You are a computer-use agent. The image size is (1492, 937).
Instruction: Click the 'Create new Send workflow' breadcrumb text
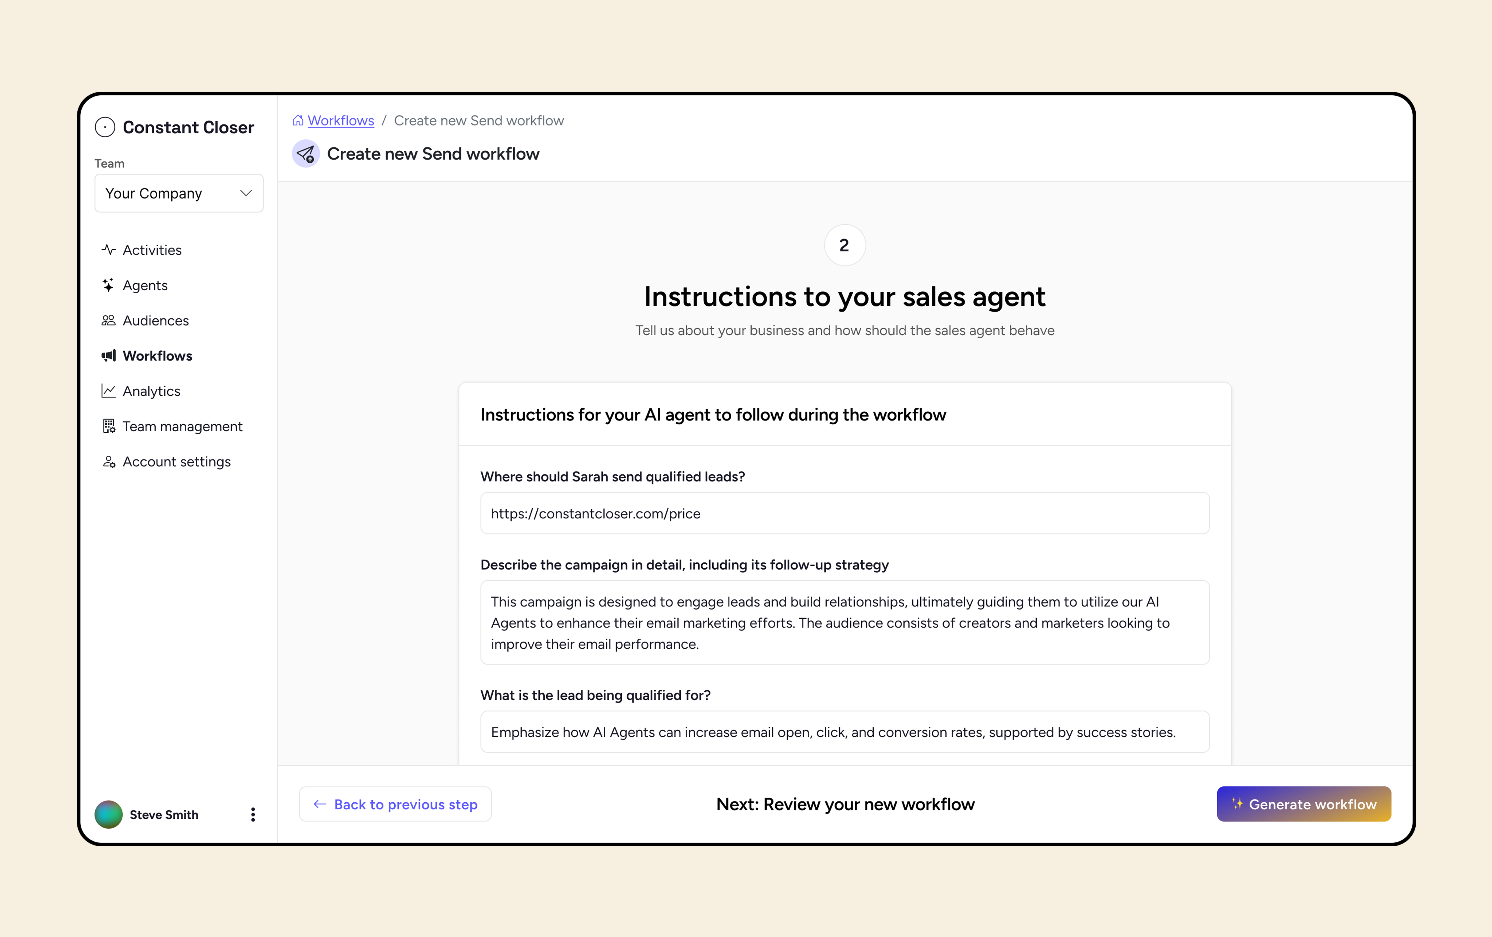point(479,120)
